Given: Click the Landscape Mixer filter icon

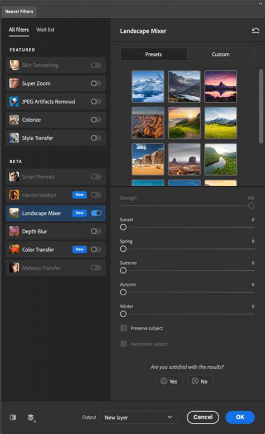Looking at the screenshot, I should 14,213.
